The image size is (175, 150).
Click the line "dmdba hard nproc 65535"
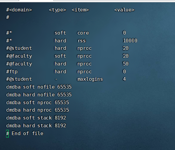[37, 110]
